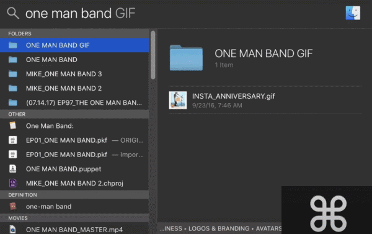The width and height of the screenshot is (372, 234).
Task: Select EP01_ONE MAN BAND.pkf — ORIGI... result
Action: coord(74,140)
